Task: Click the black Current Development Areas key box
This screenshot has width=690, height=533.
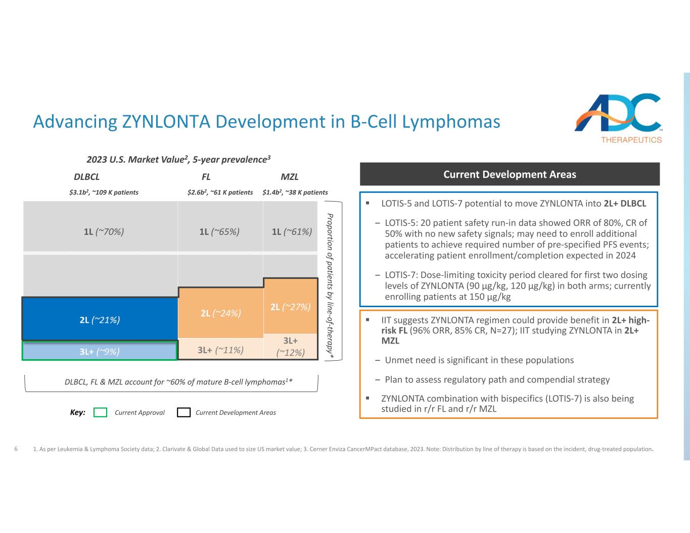Action: point(183,412)
